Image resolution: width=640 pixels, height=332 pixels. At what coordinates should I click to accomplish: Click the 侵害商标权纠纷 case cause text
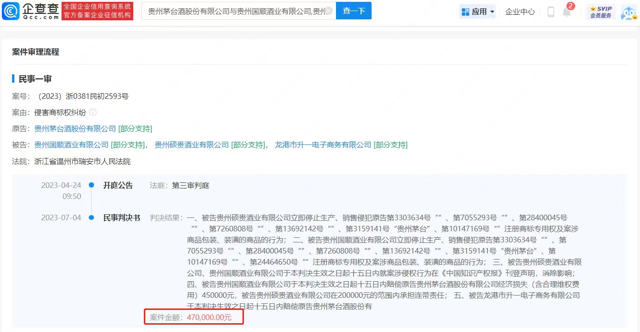(60, 112)
